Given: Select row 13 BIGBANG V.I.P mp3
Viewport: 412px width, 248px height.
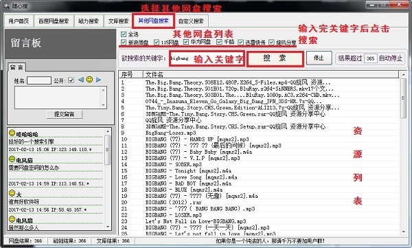Looking at the screenshot, I should coord(259,158).
